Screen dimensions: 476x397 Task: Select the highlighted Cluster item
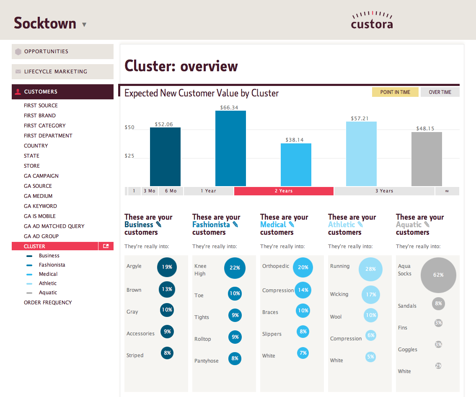tap(55, 246)
